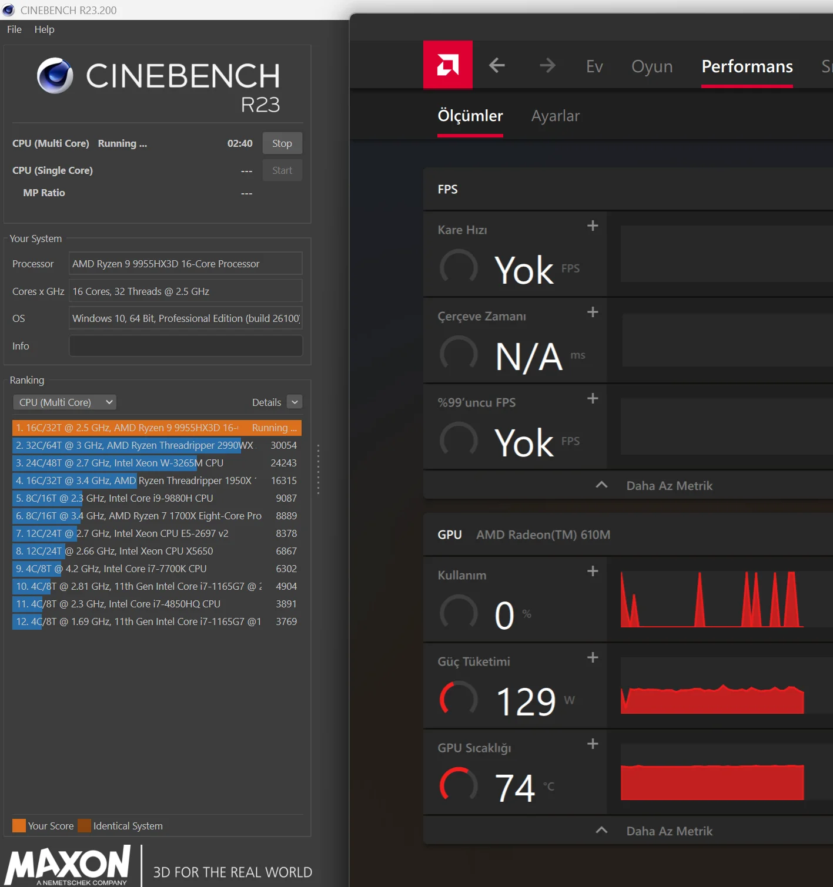Open the File menu in Cinebench

point(14,29)
